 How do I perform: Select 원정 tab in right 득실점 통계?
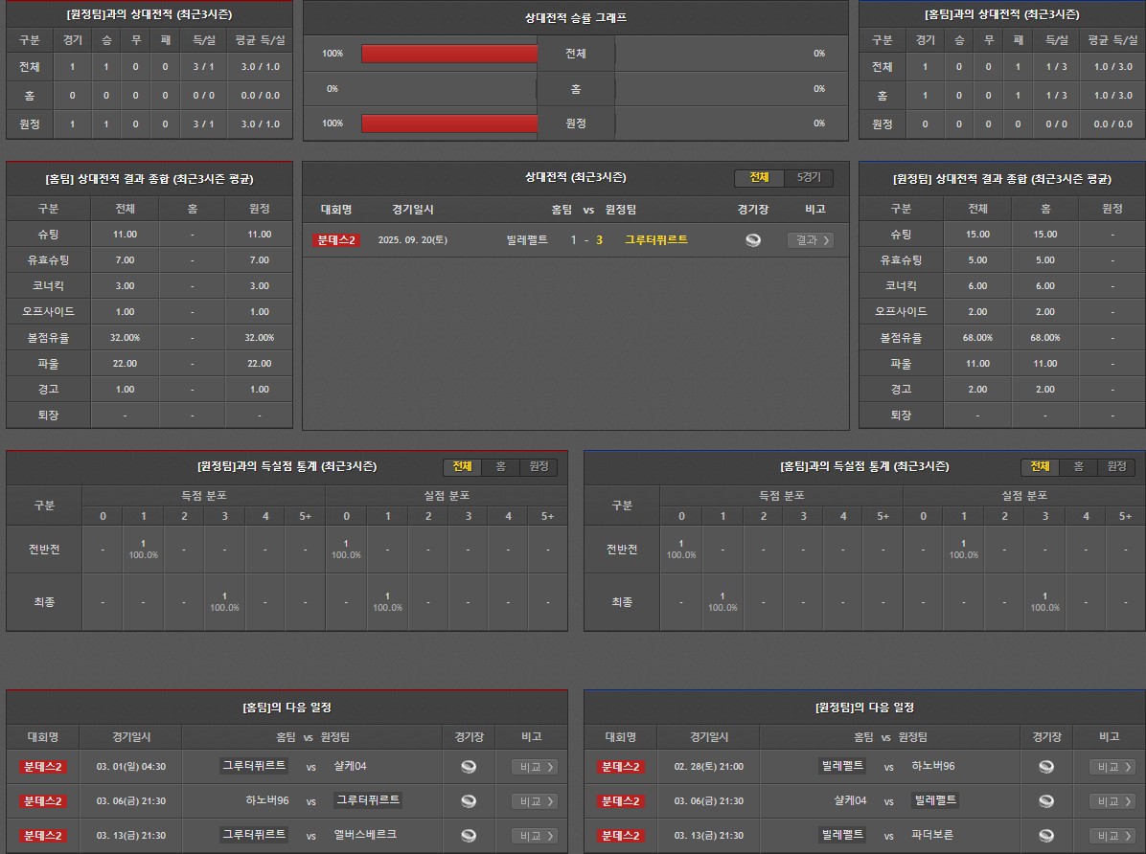coord(1116,467)
